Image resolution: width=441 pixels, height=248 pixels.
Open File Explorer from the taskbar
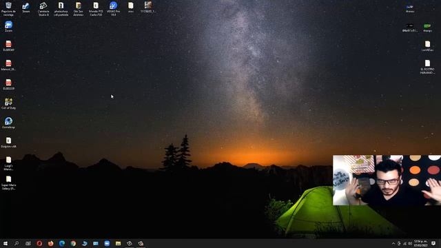click(118, 243)
